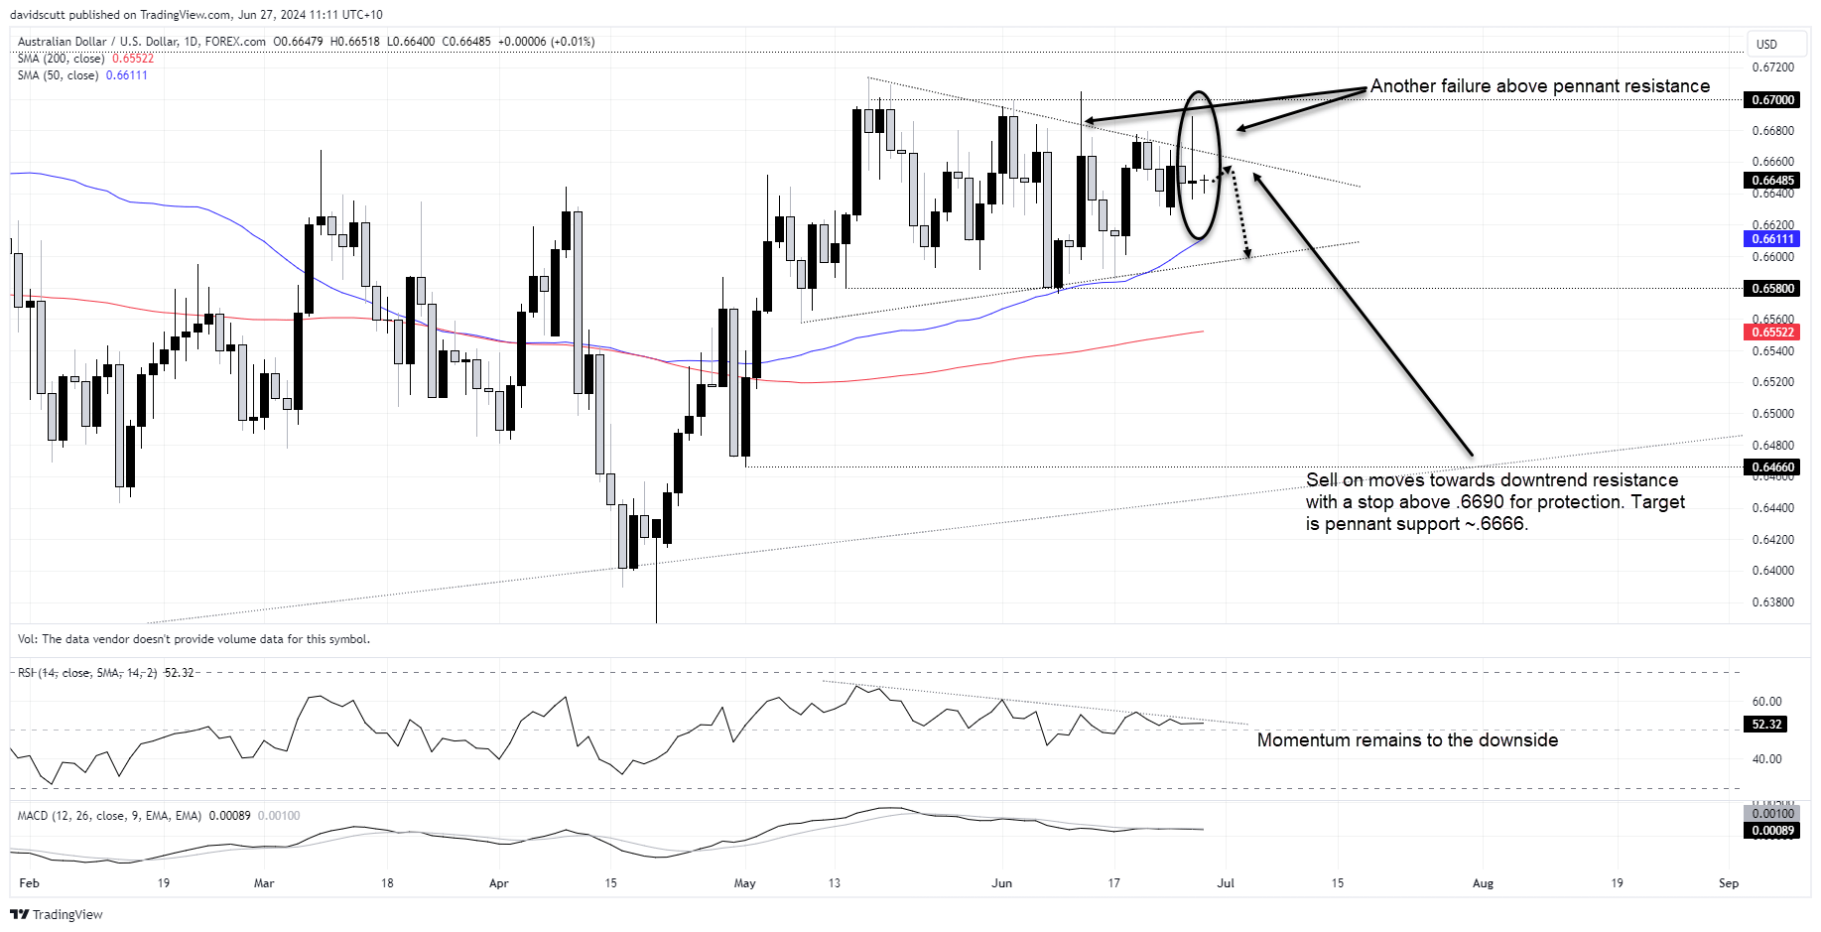
Task: Click the 0.65000 price on the axis
Action: click(1773, 414)
